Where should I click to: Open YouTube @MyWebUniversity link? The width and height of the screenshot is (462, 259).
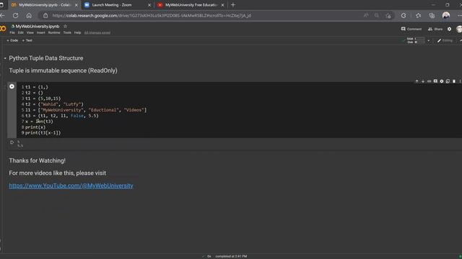[x=71, y=186]
